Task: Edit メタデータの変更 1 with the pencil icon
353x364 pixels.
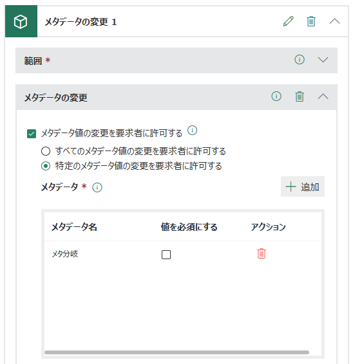Action: pyautogui.click(x=288, y=21)
